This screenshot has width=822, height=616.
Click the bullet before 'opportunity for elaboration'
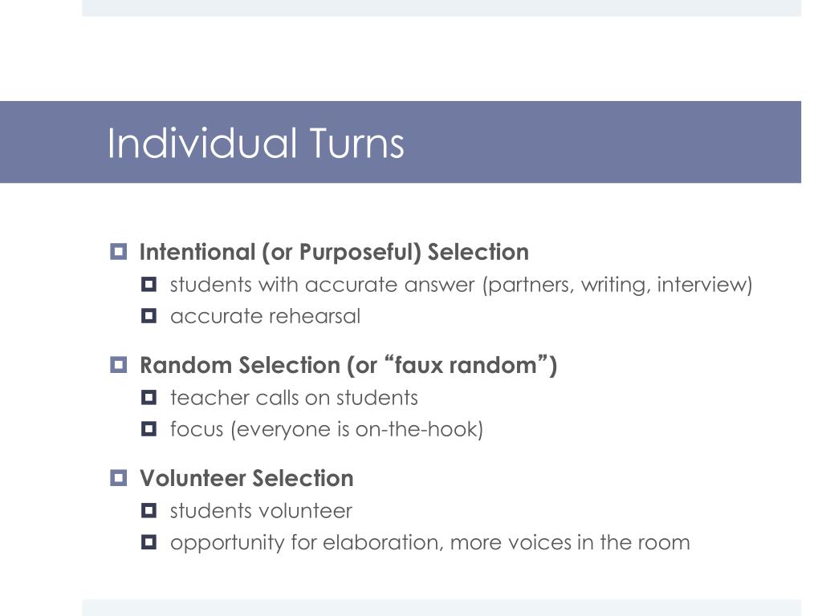click(x=149, y=542)
